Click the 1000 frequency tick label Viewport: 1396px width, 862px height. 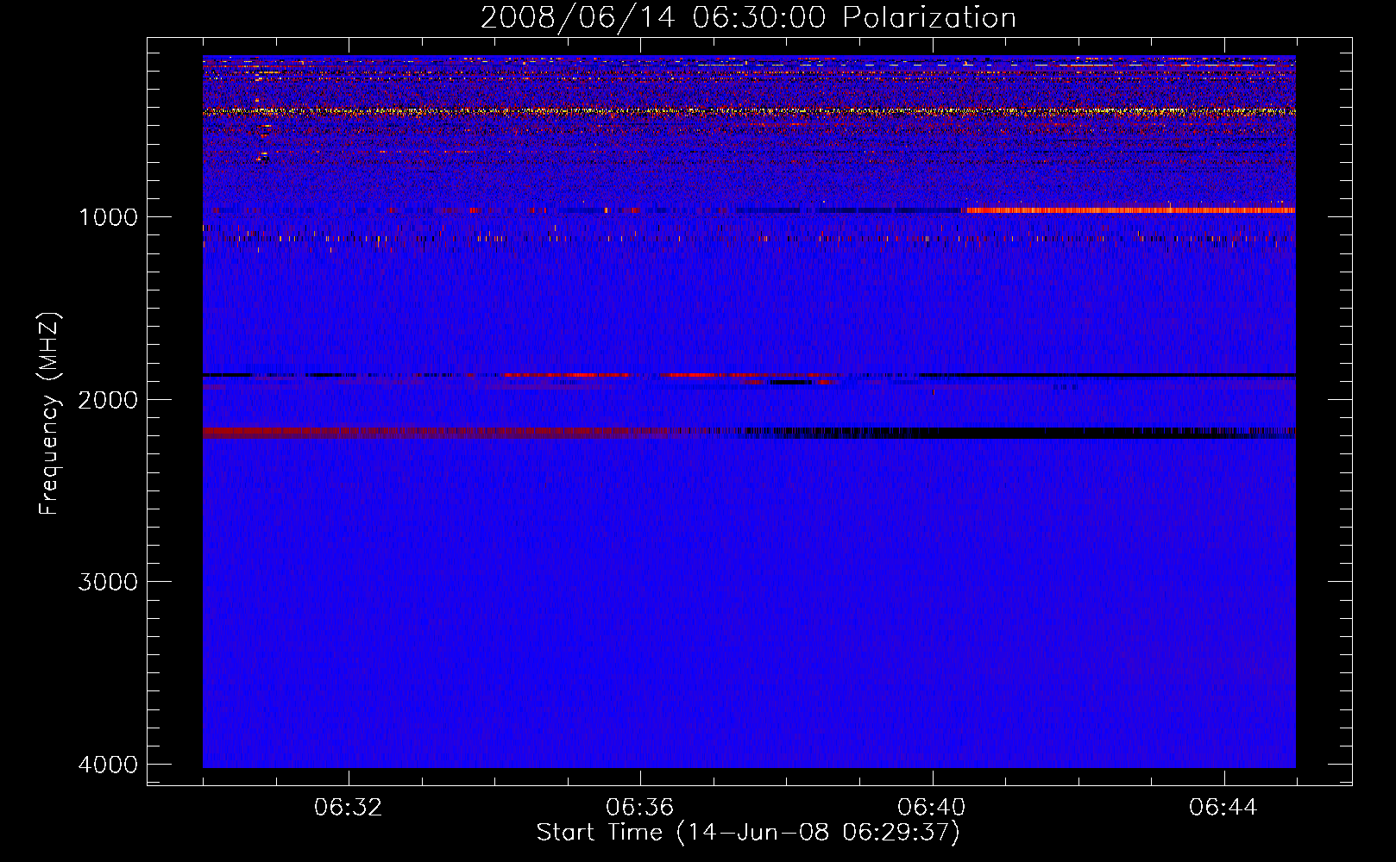click(x=108, y=217)
